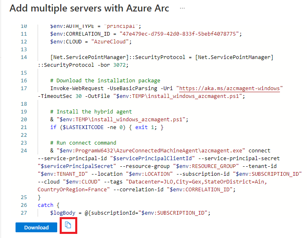
Task: Click the 'exit' keyword on line 21
Action: tap(141, 127)
